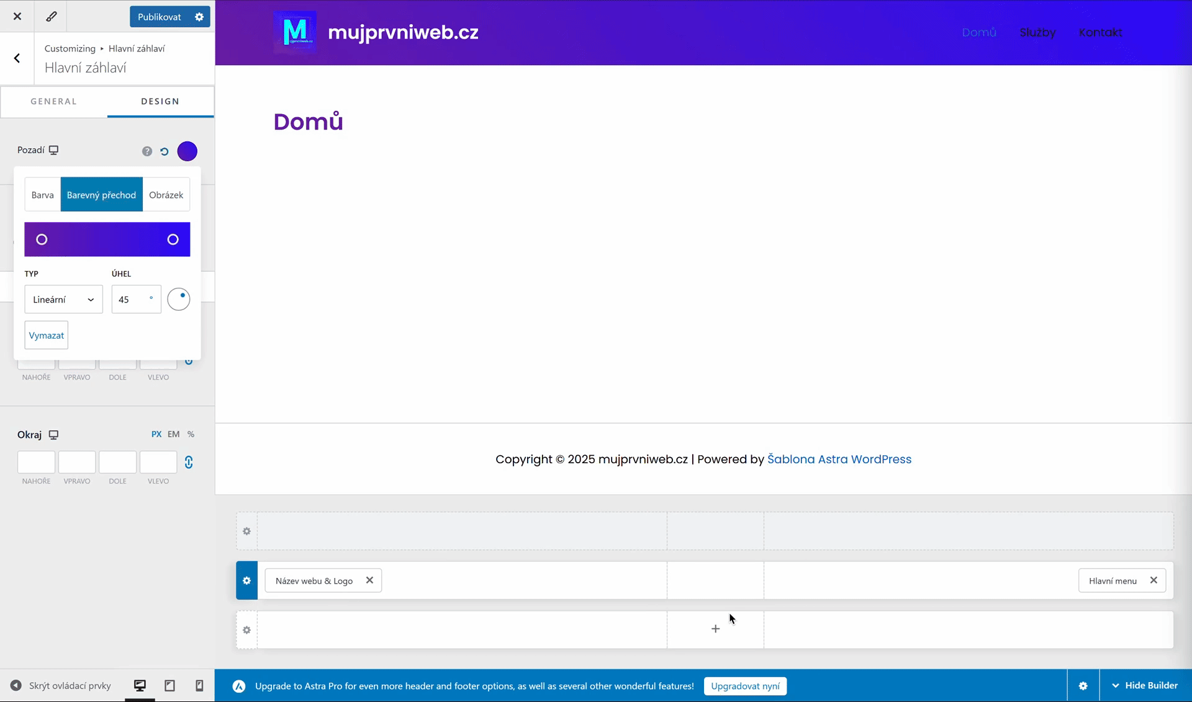The height and width of the screenshot is (702, 1192).
Task: Open the Lineární type dropdown
Action: point(63,300)
